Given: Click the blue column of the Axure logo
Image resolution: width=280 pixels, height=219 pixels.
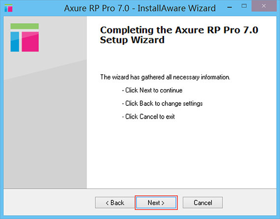Looking at the screenshot, I should pyautogui.click(x=15, y=42).
